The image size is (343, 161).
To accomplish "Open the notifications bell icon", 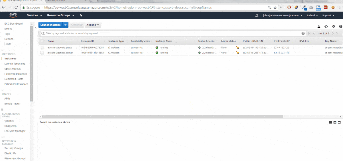I will [x=257, y=15].
